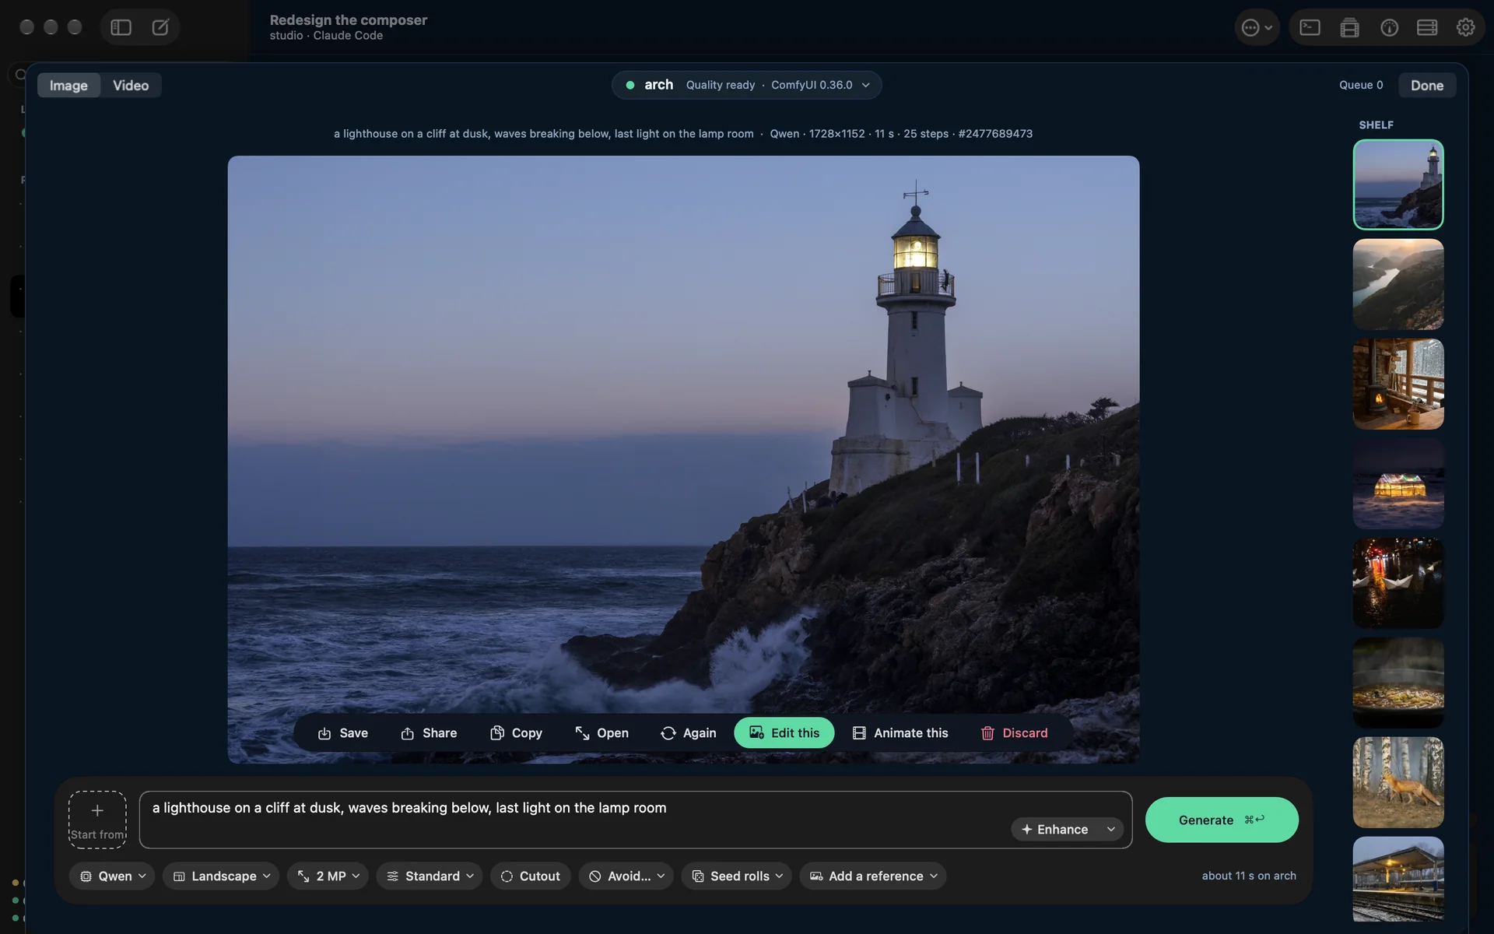Open the Standard quality dropdown
The image size is (1494, 934).
pos(430,876)
